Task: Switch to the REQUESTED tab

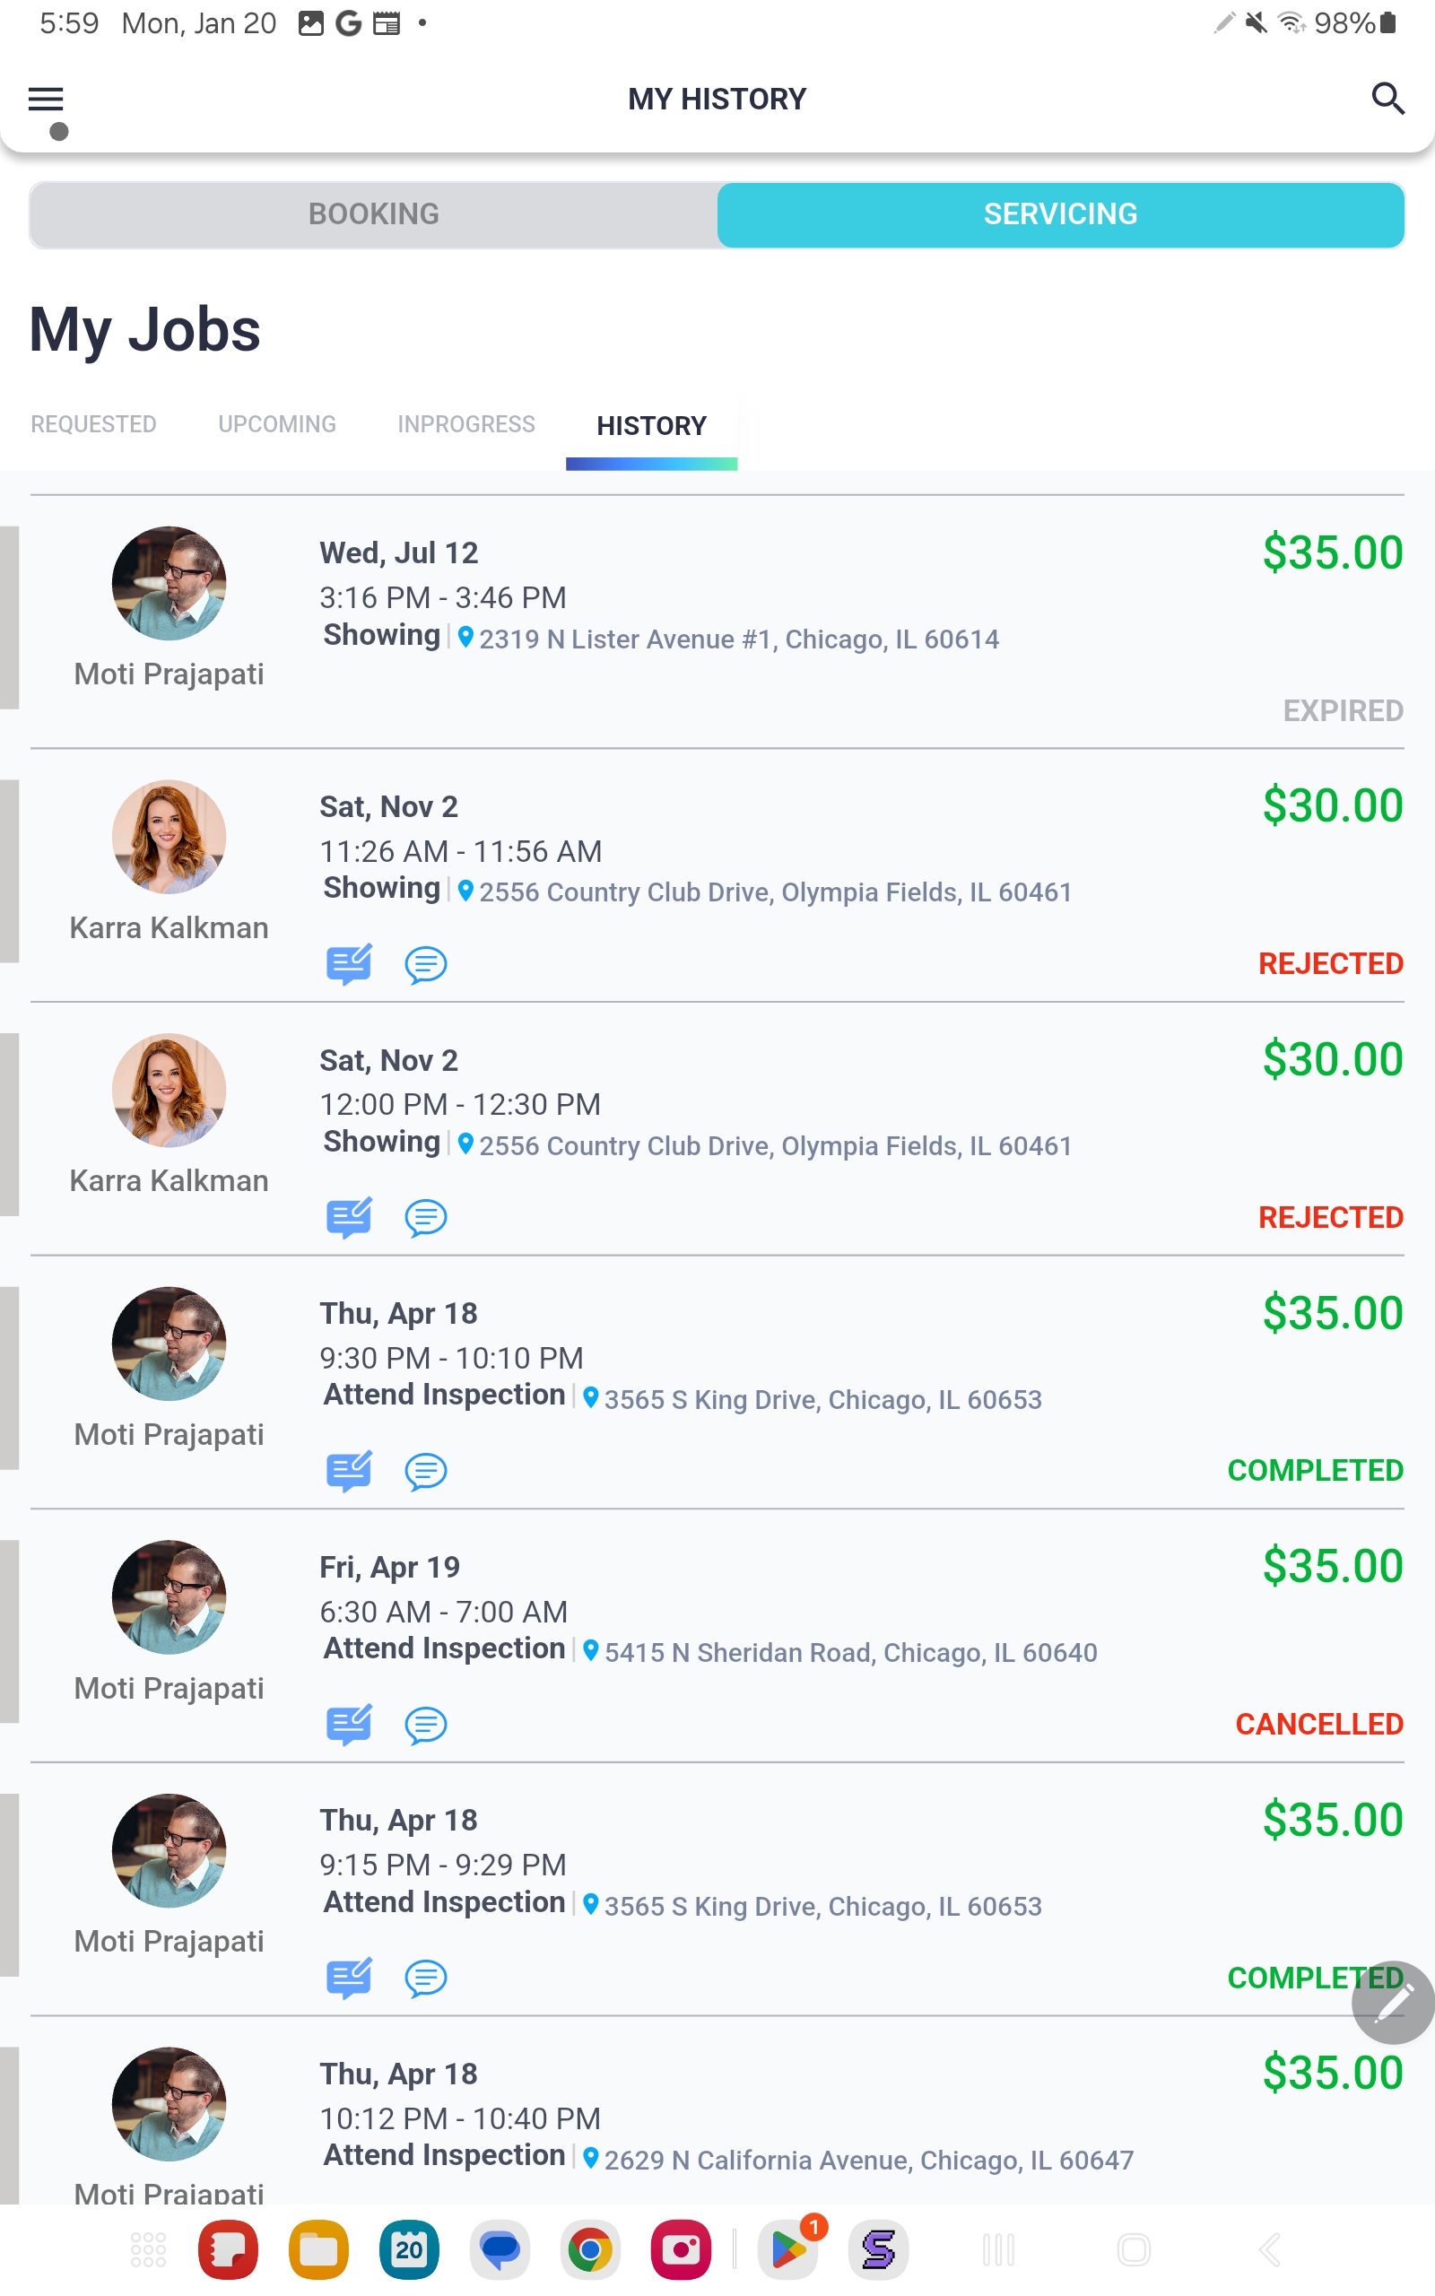Action: 93,424
